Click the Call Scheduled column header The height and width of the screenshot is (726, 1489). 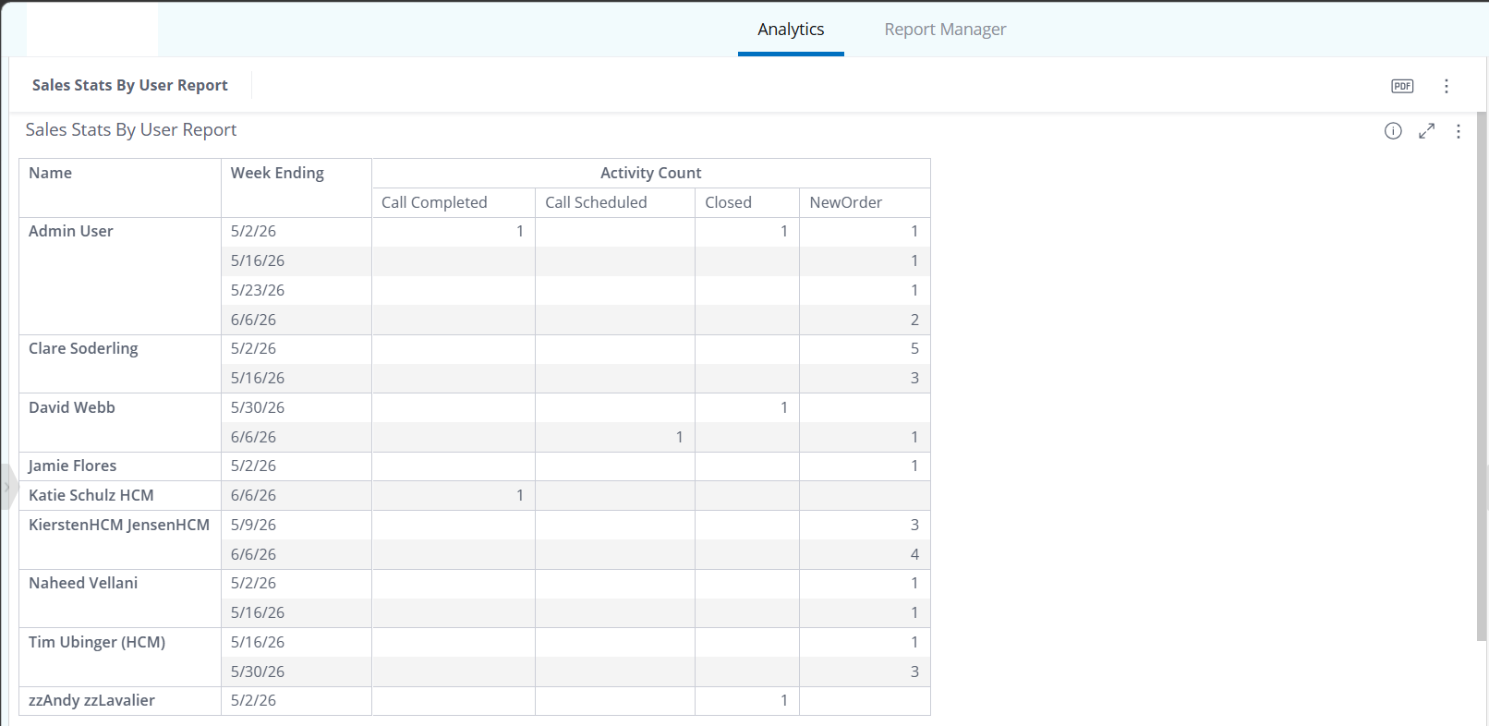pyautogui.click(x=615, y=202)
